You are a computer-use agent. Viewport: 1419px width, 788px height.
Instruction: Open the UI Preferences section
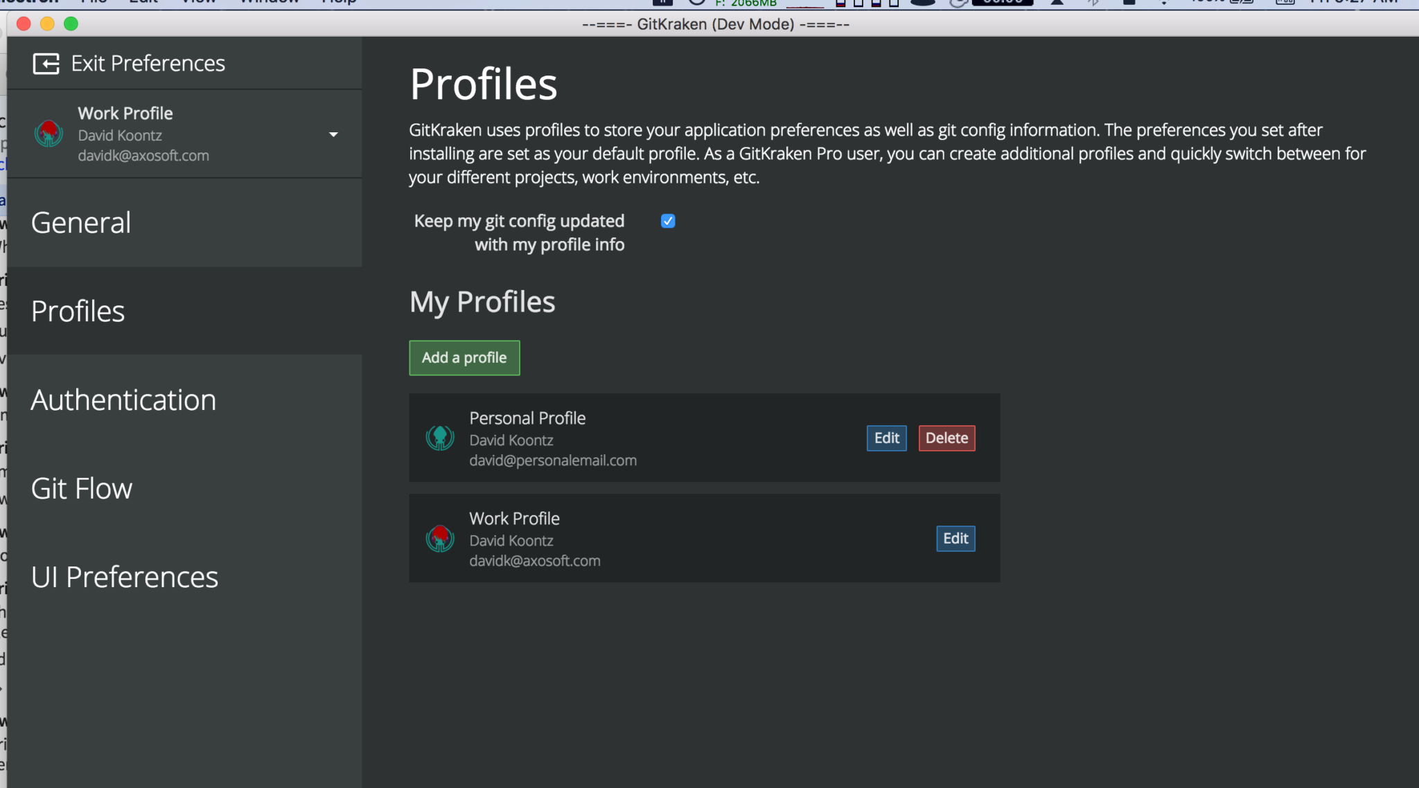click(x=124, y=576)
